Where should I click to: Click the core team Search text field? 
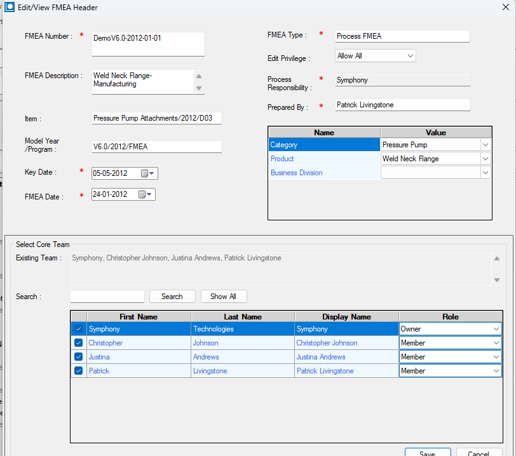(107, 297)
